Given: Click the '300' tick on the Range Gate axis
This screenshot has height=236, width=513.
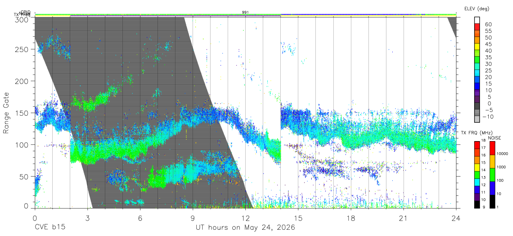Looking at the screenshot, I should (22, 19).
